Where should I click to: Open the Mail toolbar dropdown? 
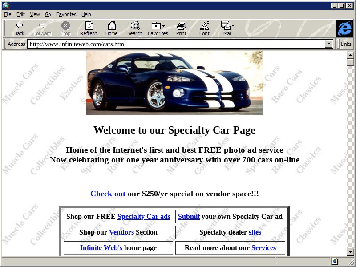pos(233,26)
